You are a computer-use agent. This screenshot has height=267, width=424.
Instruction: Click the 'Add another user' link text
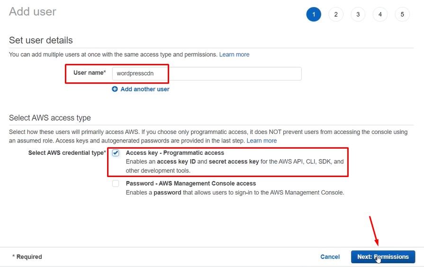[145, 89]
